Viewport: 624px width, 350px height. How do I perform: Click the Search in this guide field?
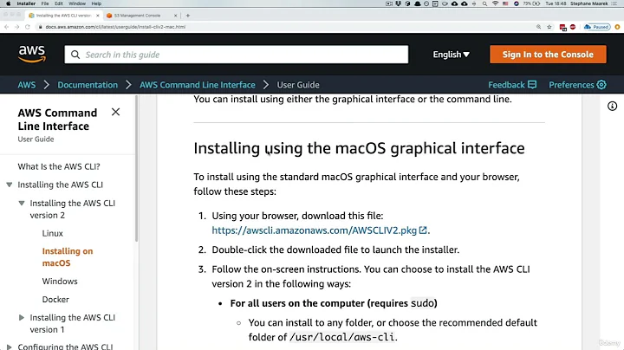coord(237,55)
